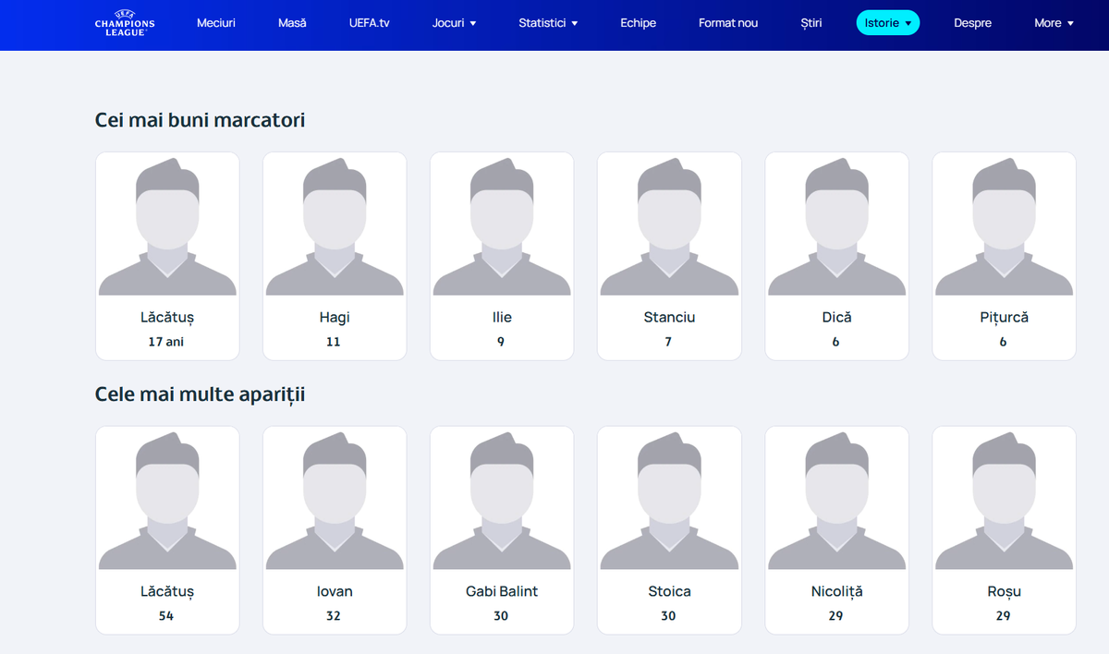Screen dimensions: 1109x654
Task: Open the Format nou page
Action: (x=728, y=22)
